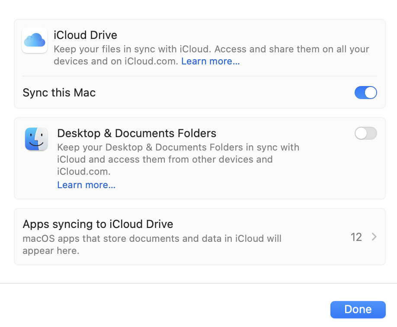Open Learn more link under Desktop & Documents
The width and height of the screenshot is (397, 327).
(x=86, y=185)
